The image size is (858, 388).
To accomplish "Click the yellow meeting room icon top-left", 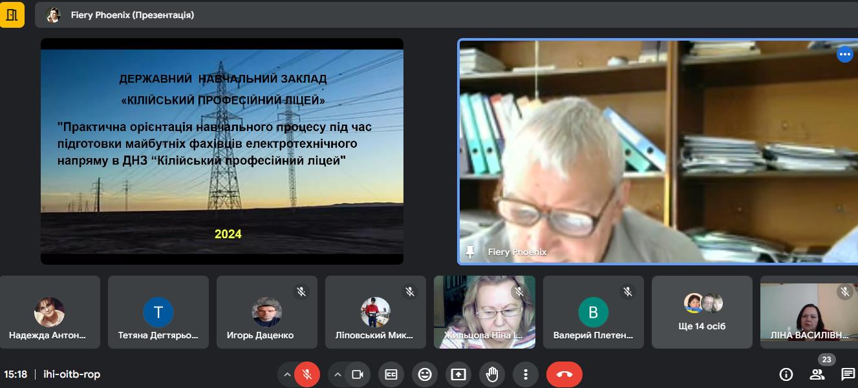I will 12,15.
